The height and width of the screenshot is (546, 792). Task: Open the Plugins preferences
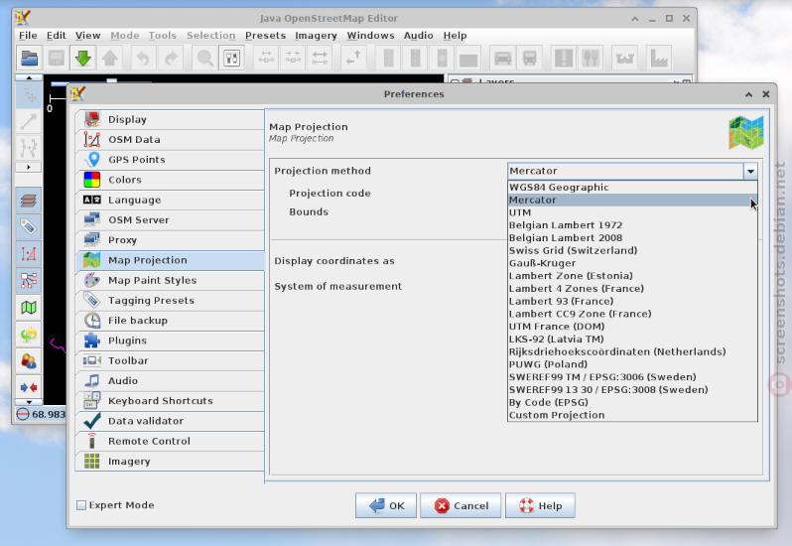pos(171,341)
